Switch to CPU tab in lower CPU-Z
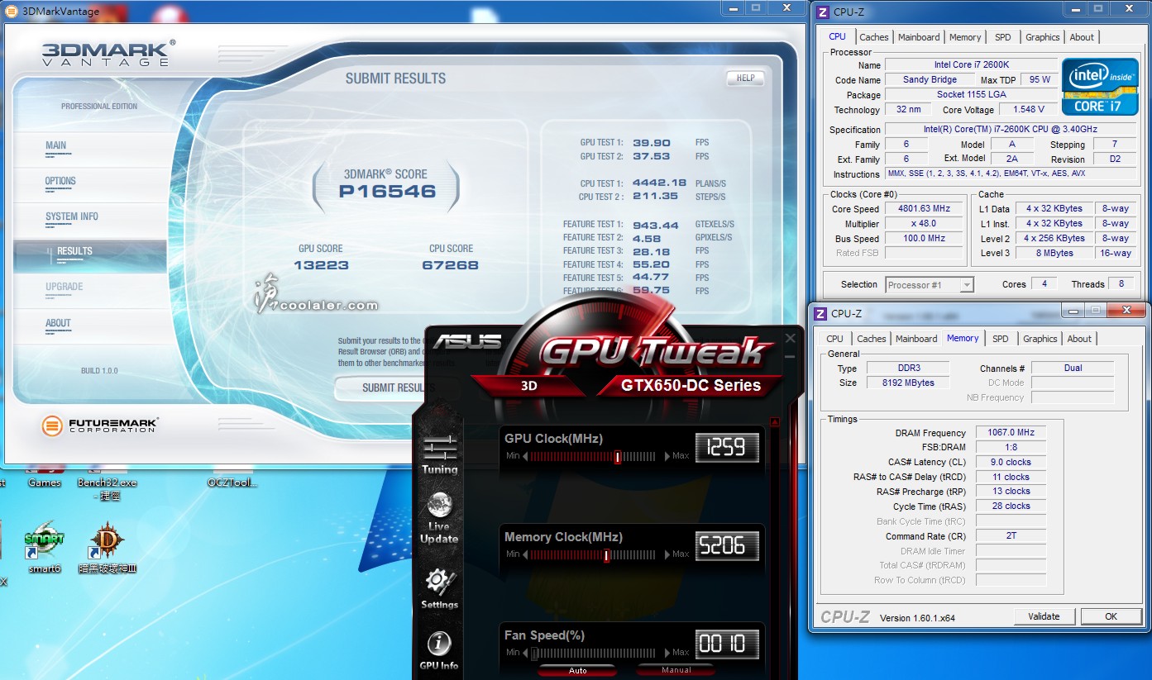 click(x=835, y=339)
